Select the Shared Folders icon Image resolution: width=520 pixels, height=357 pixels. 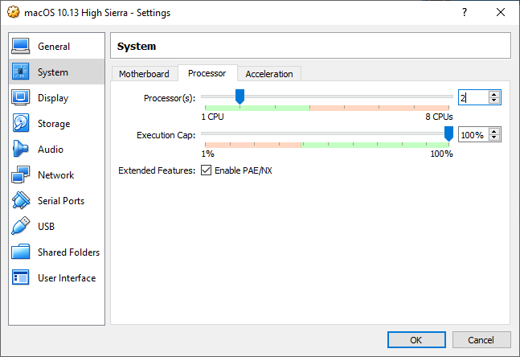click(21, 252)
